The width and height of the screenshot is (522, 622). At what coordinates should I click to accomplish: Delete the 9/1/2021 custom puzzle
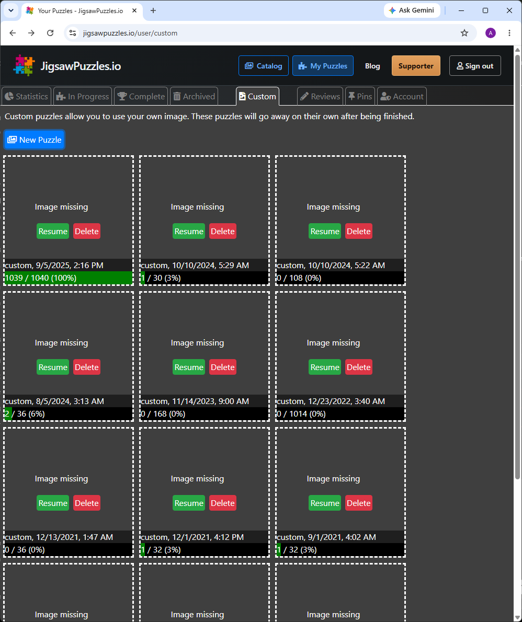click(x=359, y=503)
